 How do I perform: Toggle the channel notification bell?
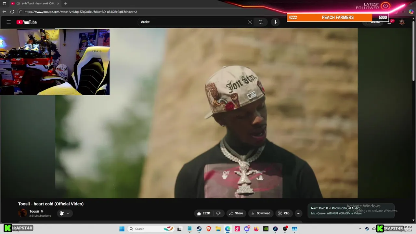click(x=65, y=213)
